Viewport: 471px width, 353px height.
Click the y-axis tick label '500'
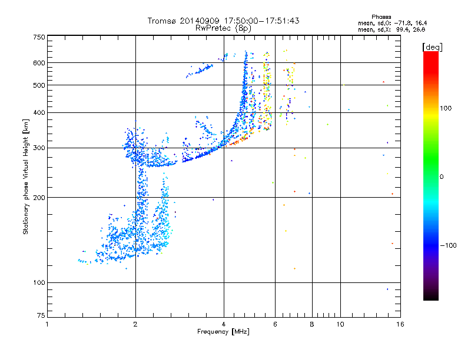point(39,85)
